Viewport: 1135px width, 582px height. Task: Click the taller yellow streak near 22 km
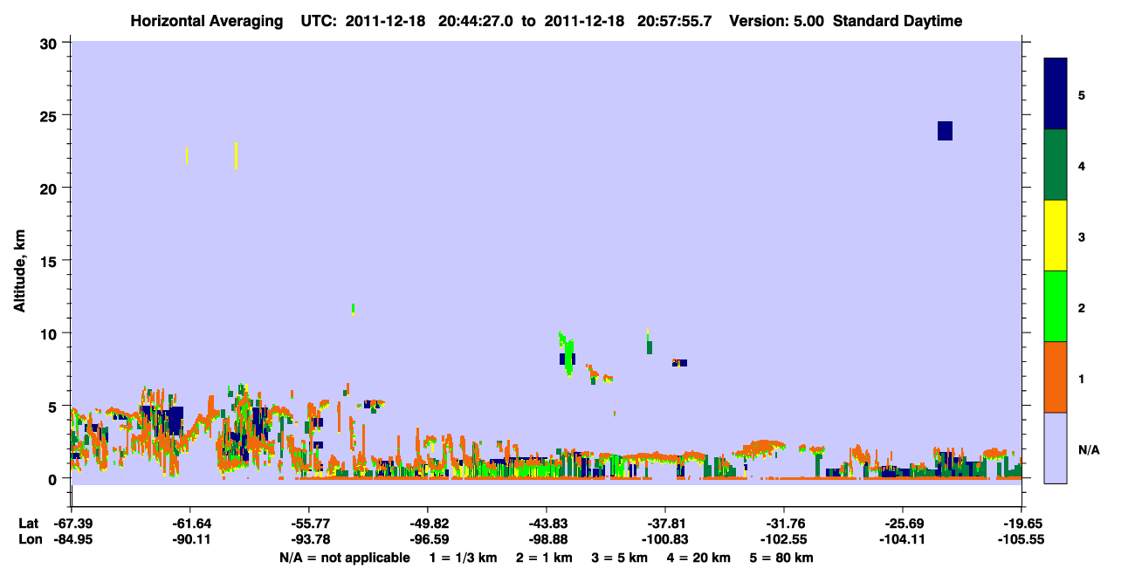coord(236,155)
